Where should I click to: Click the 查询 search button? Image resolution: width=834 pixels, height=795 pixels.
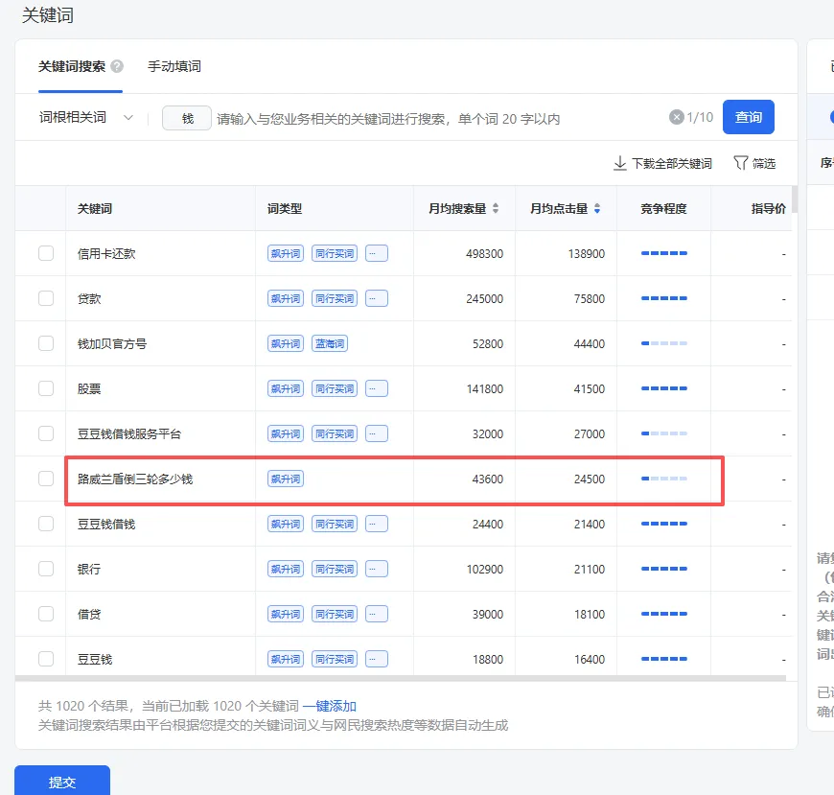pyautogui.click(x=749, y=117)
